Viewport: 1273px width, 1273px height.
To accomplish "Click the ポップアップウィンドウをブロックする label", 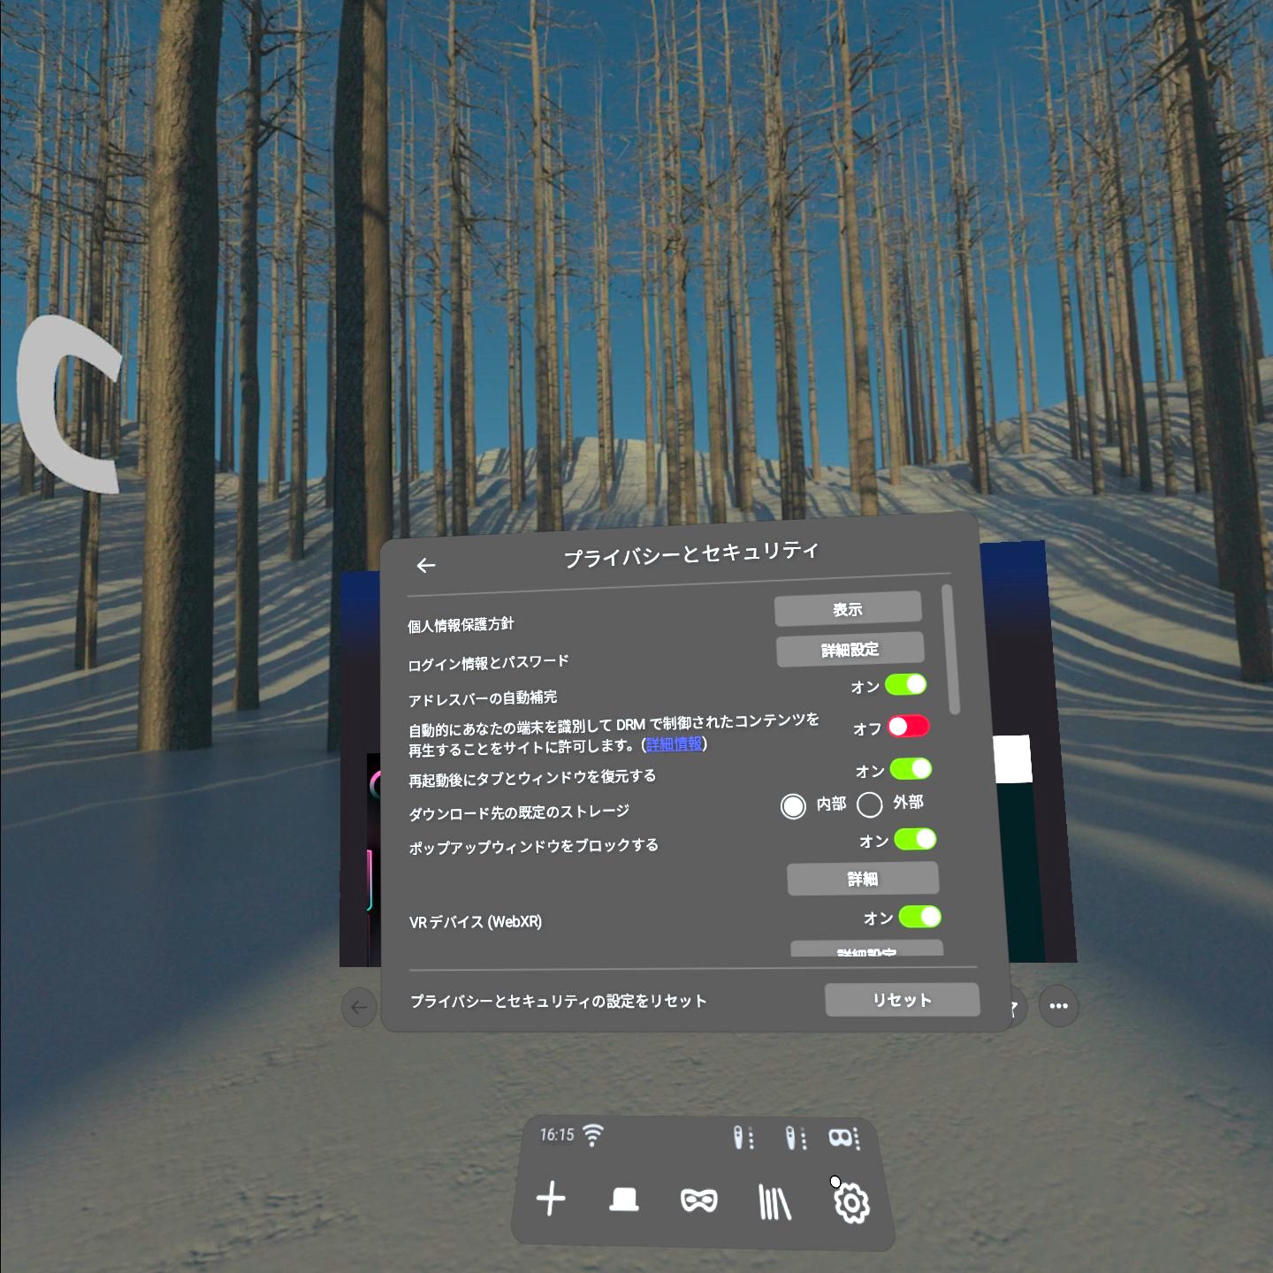I will [x=534, y=847].
